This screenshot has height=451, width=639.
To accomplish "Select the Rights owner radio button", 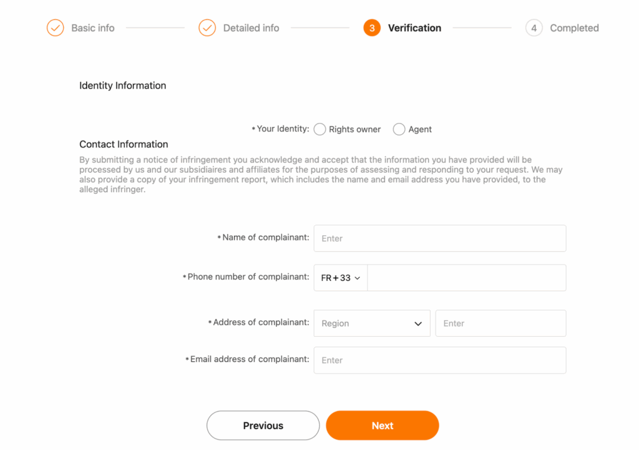I will (x=320, y=129).
